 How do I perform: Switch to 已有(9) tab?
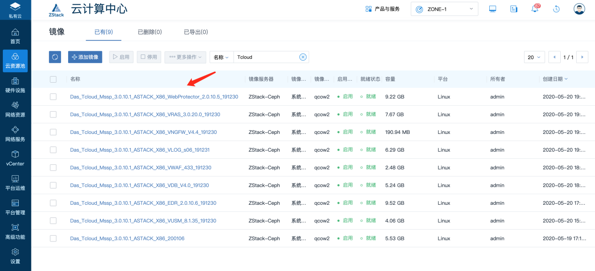103,32
